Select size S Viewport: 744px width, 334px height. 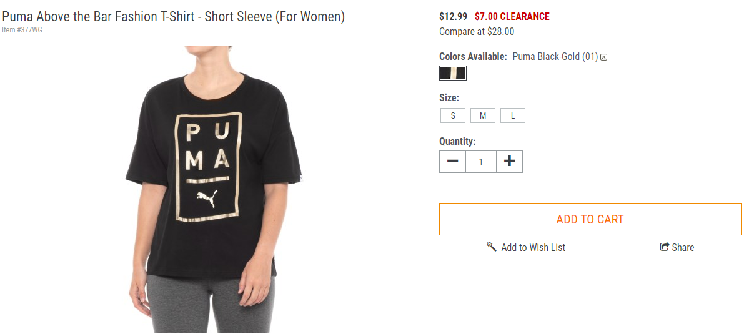[x=453, y=115]
